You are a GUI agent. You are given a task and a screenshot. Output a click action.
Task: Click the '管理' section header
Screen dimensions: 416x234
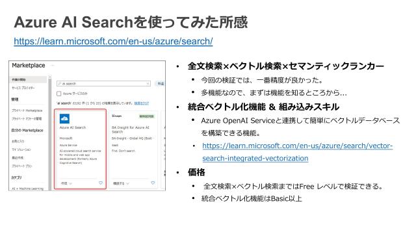point(15,99)
